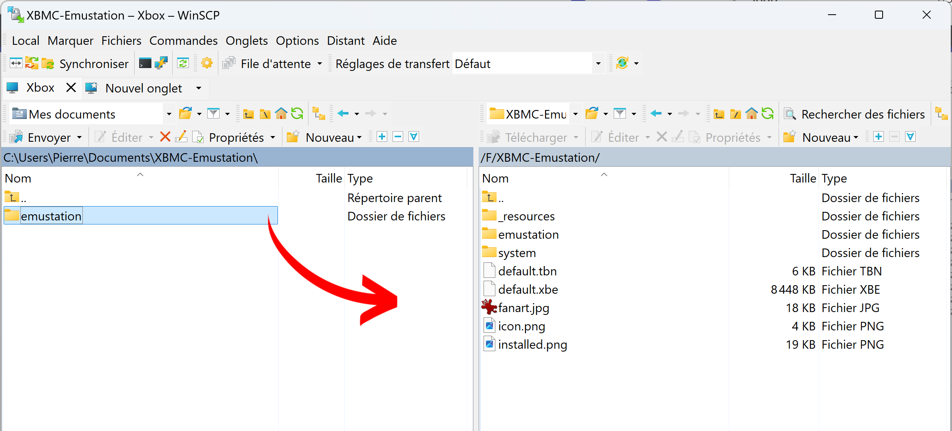
Task: Open the Onglets menu
Action: (247, 41)
